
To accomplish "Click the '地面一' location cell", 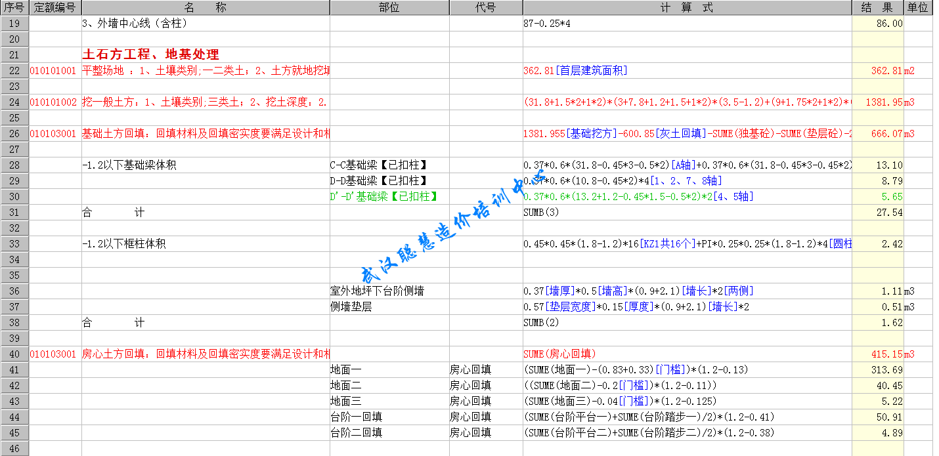I will [389, 370].
